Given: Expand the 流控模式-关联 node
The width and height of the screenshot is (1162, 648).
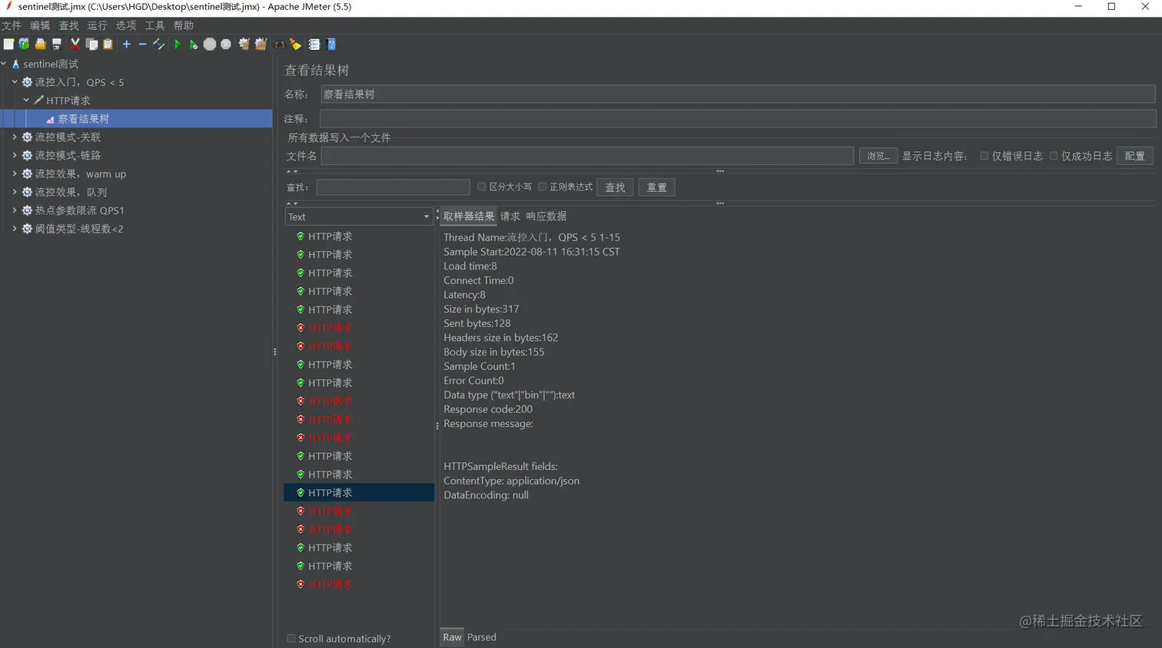Looking at the screenshot, I should pyautogui.click(x=15, y=137).
